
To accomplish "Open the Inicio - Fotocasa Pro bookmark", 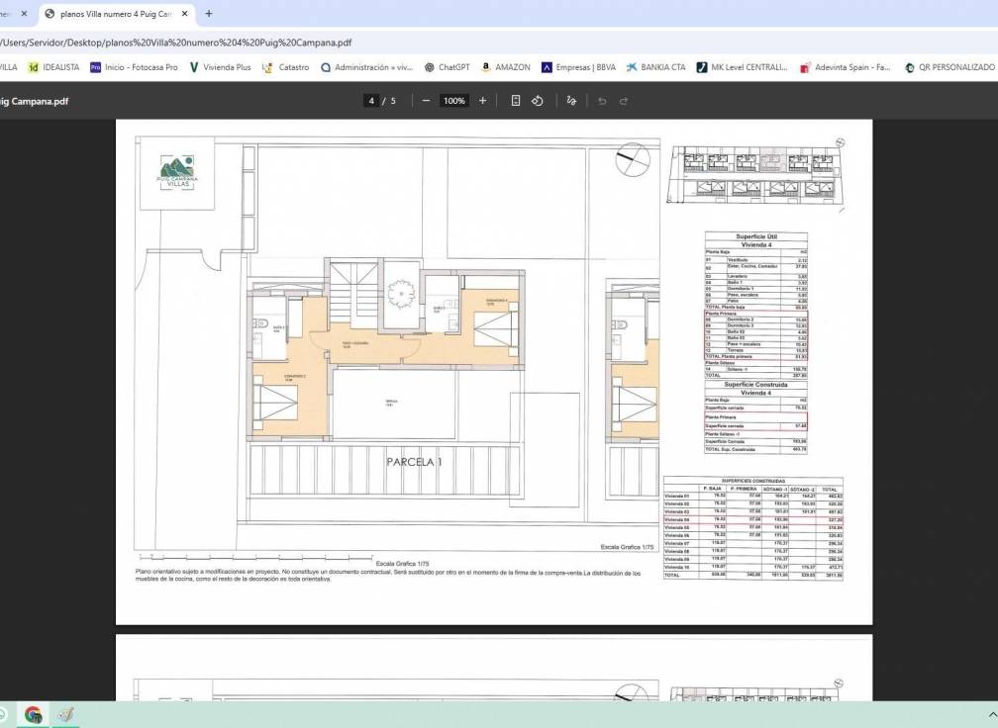I will (134, 67).
